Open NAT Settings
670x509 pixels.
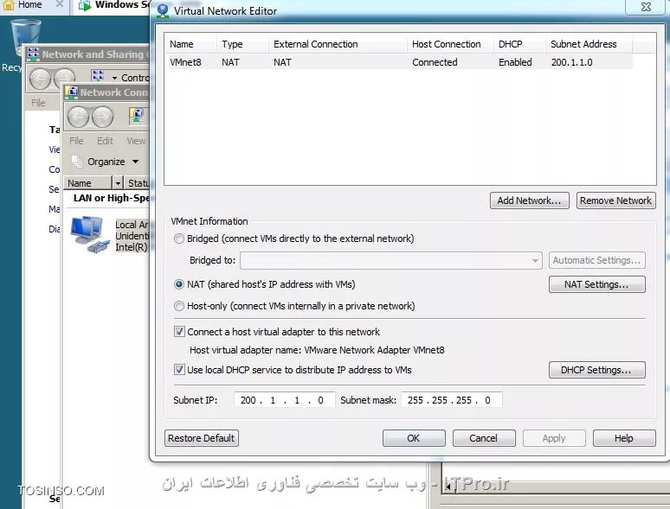point(597,284)
